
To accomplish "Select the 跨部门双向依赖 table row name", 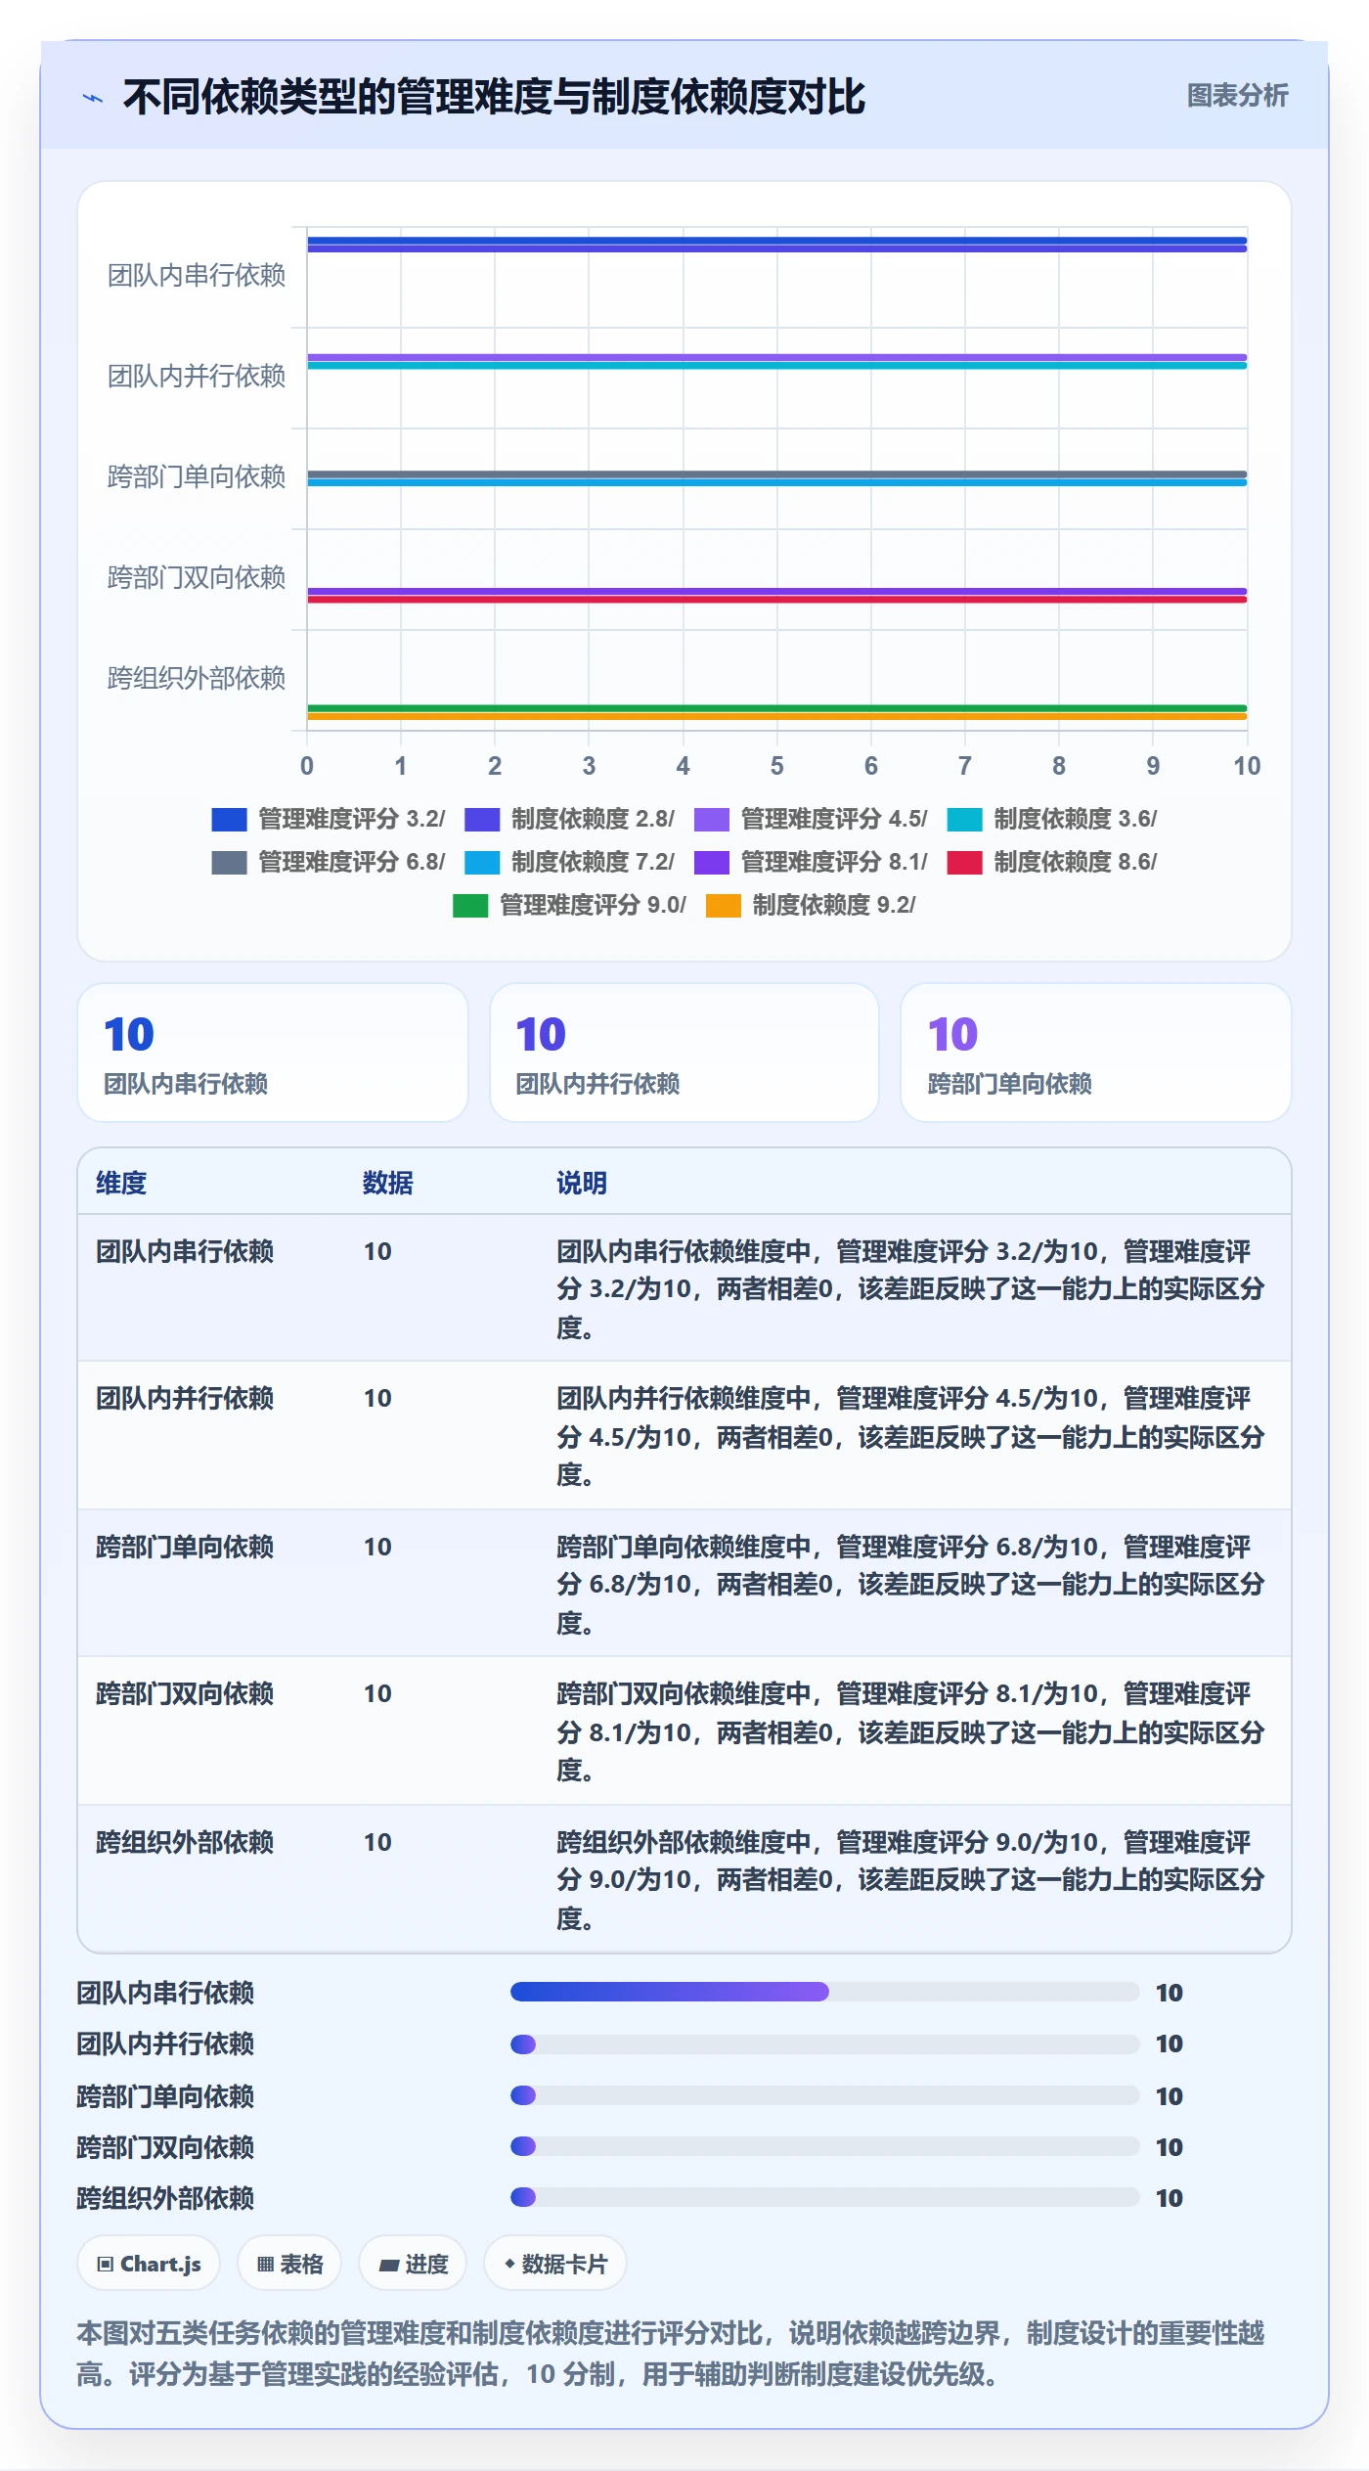I will pos(185,1693).
